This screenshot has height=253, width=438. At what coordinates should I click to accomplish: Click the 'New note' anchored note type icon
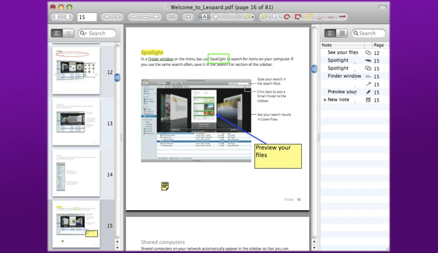pyautogui.click(x=368, y=100)
